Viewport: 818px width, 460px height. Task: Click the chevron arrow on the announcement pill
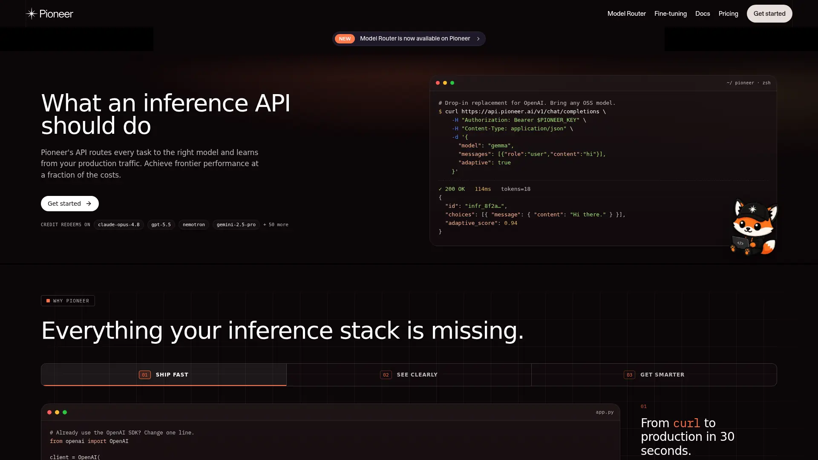click(x=478, y=39)
